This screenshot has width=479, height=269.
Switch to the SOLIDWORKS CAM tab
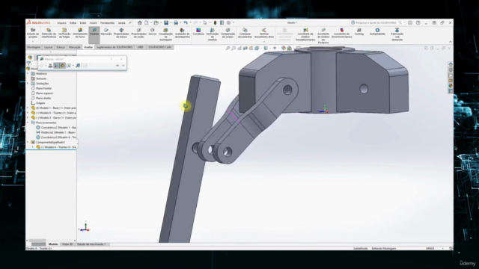point(159,47)
